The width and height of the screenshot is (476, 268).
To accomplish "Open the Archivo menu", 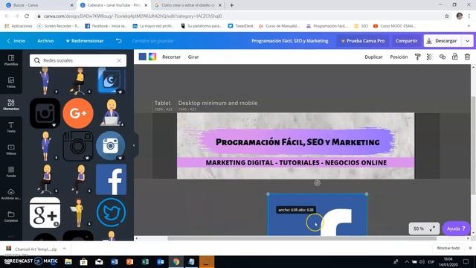I will pos(45,41).
